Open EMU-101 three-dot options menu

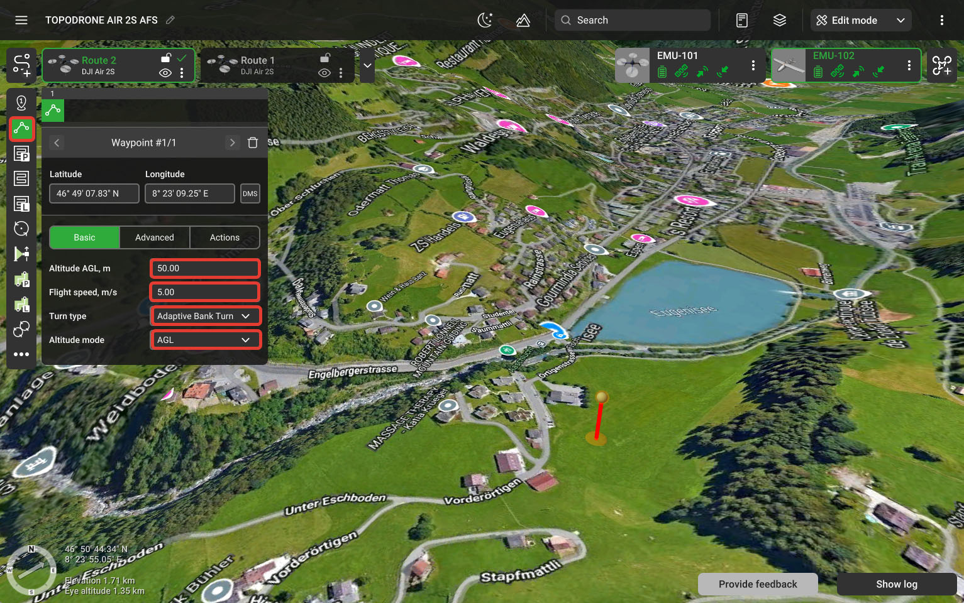753,65
